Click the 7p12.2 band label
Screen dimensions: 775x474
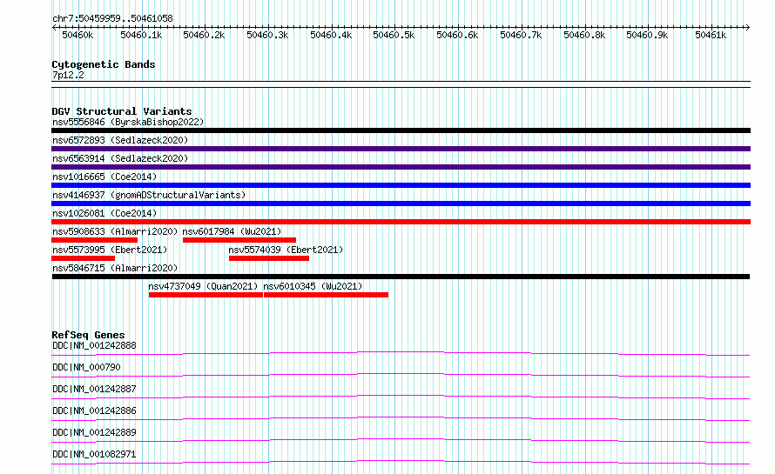click(68, 75)
